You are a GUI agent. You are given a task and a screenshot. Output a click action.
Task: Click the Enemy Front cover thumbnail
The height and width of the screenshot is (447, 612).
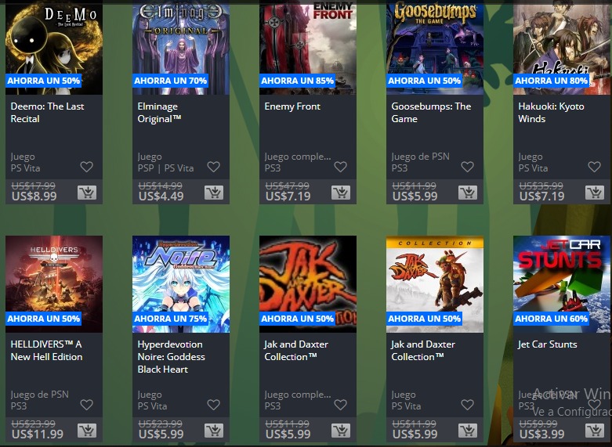308,47
